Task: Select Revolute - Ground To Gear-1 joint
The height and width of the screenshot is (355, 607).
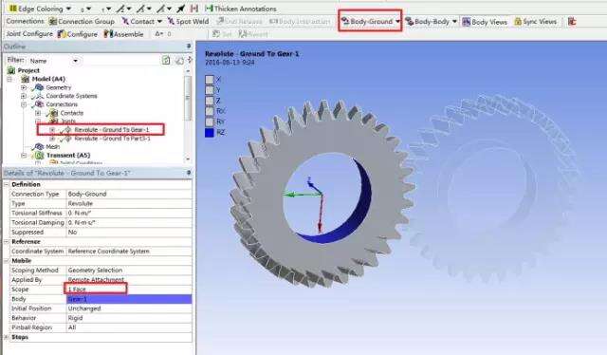Action: 112,129
